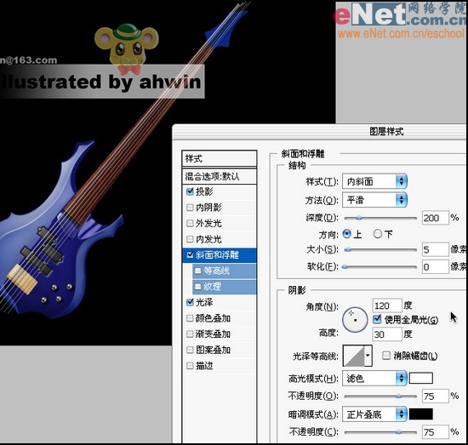Screen dimensions: 468x445
Task: Click the white highlight color swatch
Action: click(420, 378)
